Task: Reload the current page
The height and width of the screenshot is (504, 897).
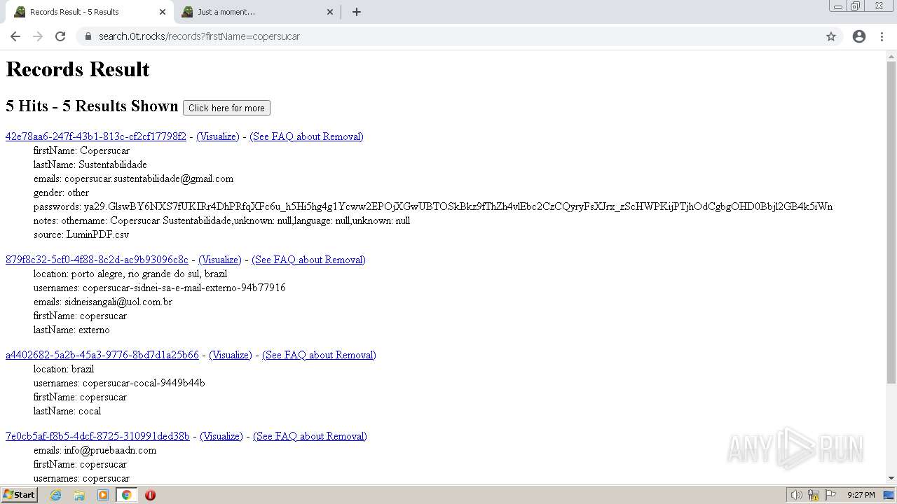Action: tap(60, 36)
